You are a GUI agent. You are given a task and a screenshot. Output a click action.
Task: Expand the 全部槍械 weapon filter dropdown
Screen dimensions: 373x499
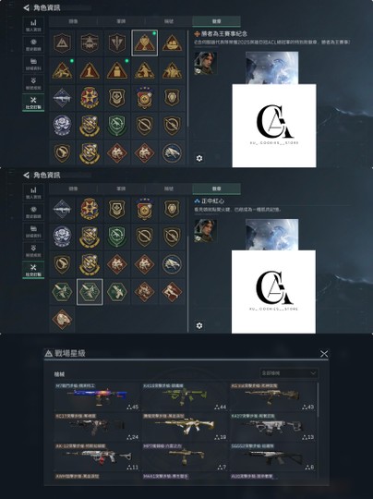pos(289,373)
